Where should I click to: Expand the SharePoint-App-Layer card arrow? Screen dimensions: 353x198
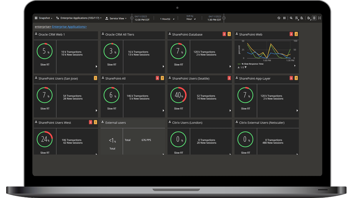pyautogui.click(x=297, y=111)
